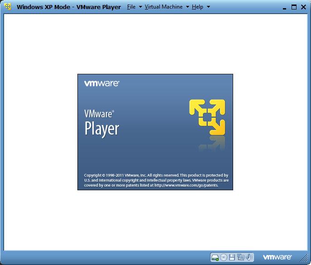This screenshot has height=265, width=311.
Task: Click the VMware Player title bar icon
Action: coord(8,7)
